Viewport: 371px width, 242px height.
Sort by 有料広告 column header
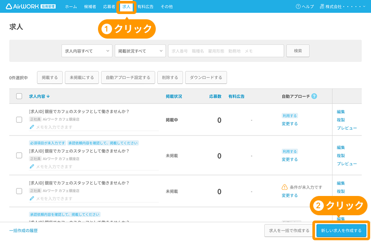click(236, 96)
